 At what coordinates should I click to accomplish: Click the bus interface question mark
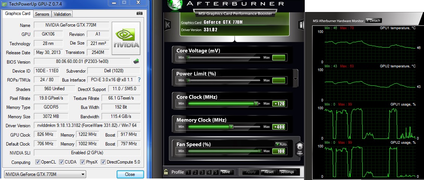139,80
